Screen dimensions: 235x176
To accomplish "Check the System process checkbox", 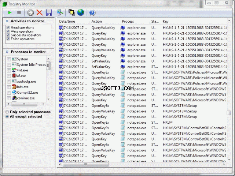I will [x=9, y=59].
